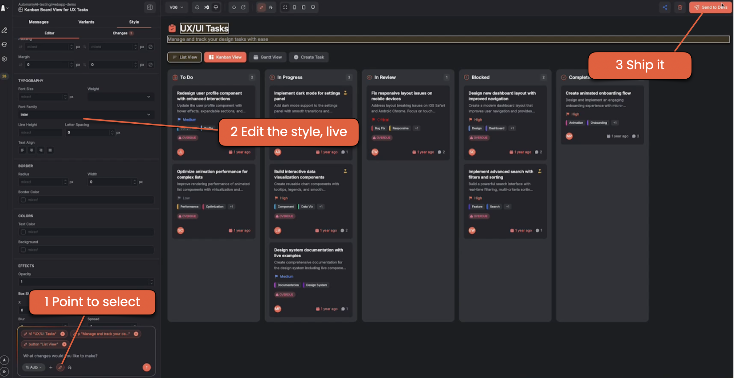Switch to the Variants tab

(86, 22)
